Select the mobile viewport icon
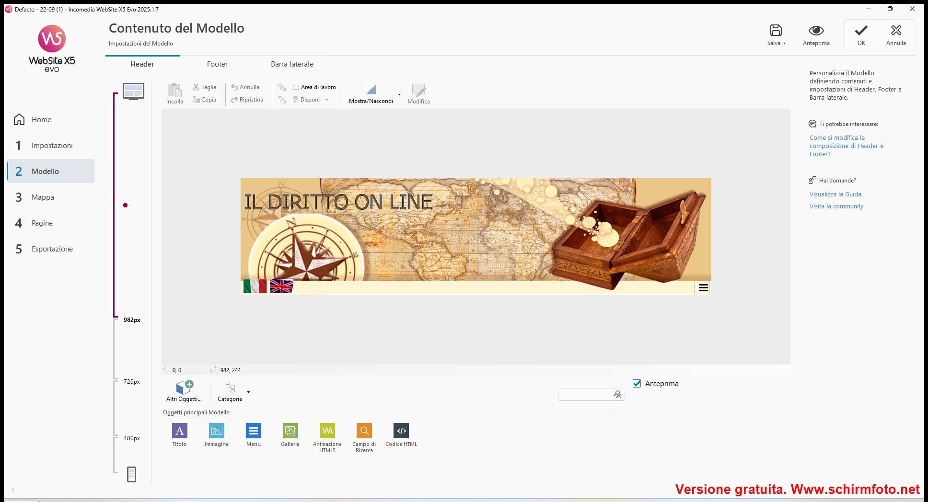The image size is (928, 502). tap(131, 474)
